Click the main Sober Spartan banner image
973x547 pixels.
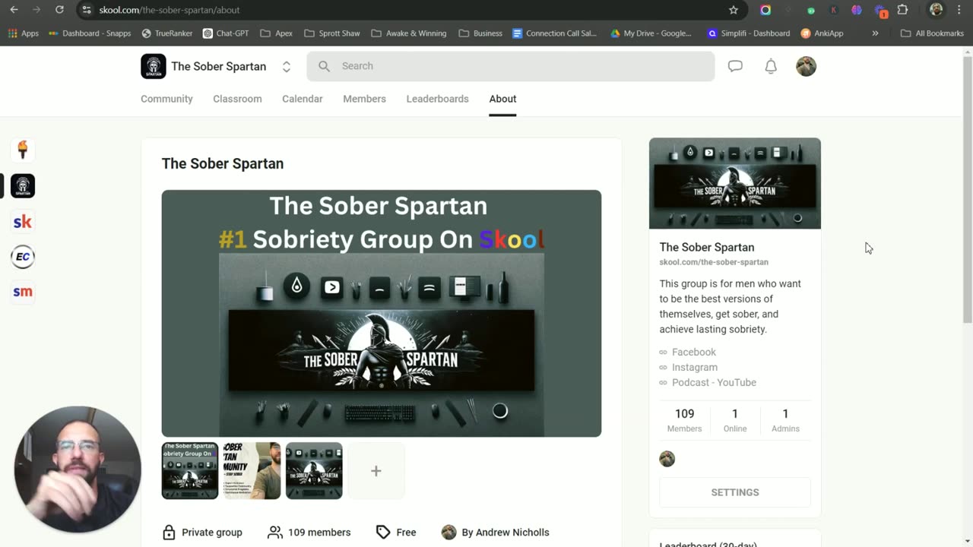381,313
